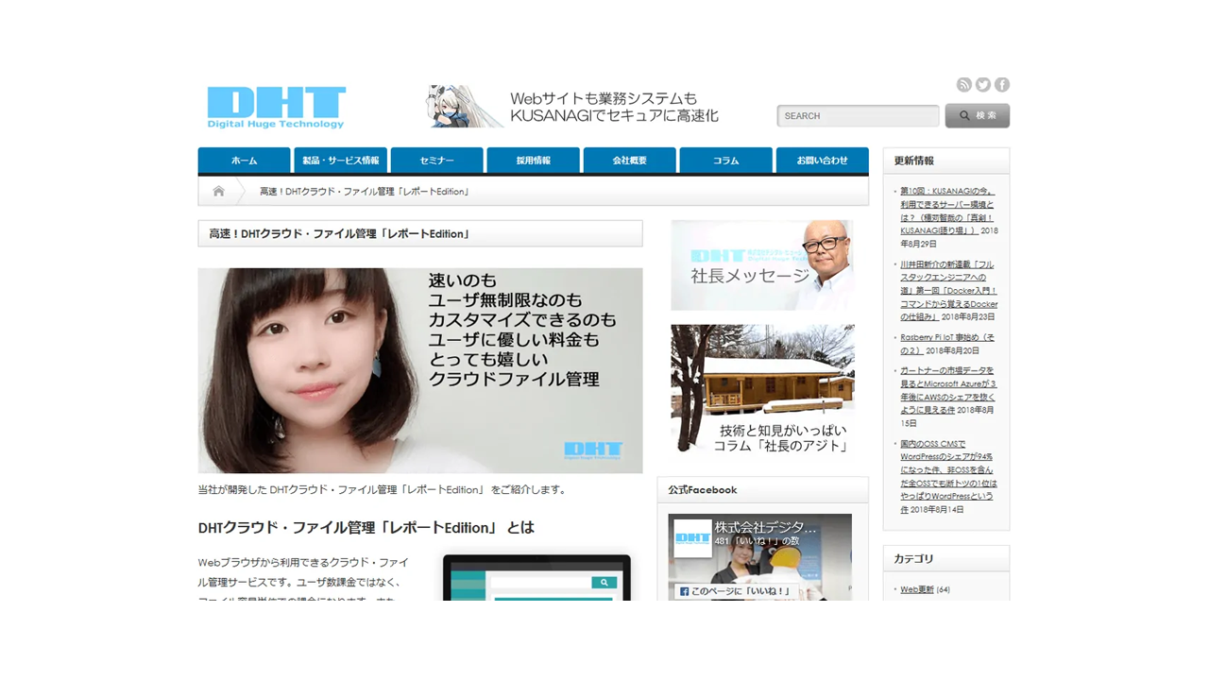Click the heading DHTクラウド・ファイル管理 とは
Viewport: 1209px width, 680px height.
(366, 527)
